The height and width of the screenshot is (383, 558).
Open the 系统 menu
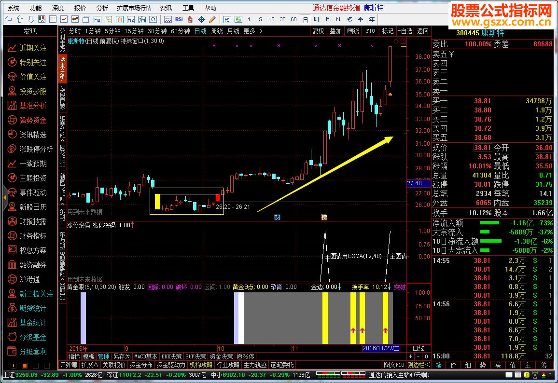[x=14, y=8]
